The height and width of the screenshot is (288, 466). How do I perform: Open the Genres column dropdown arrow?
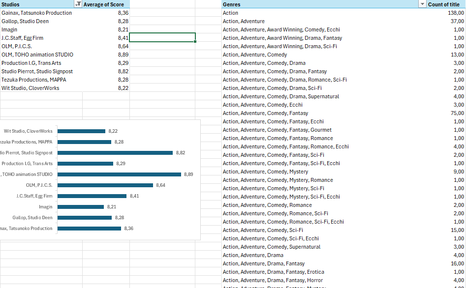[x=421, y=4]
